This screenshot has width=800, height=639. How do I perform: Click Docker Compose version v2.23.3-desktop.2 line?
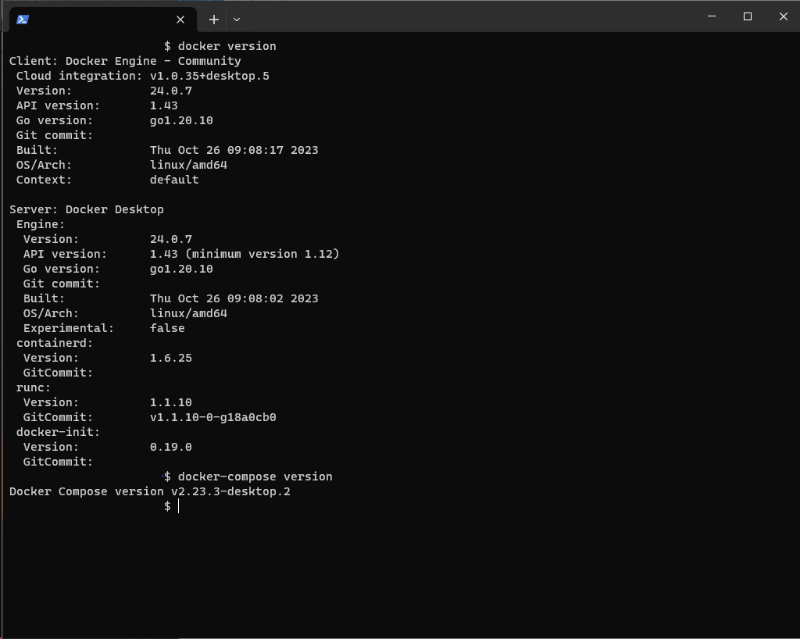tap(149, 491)
